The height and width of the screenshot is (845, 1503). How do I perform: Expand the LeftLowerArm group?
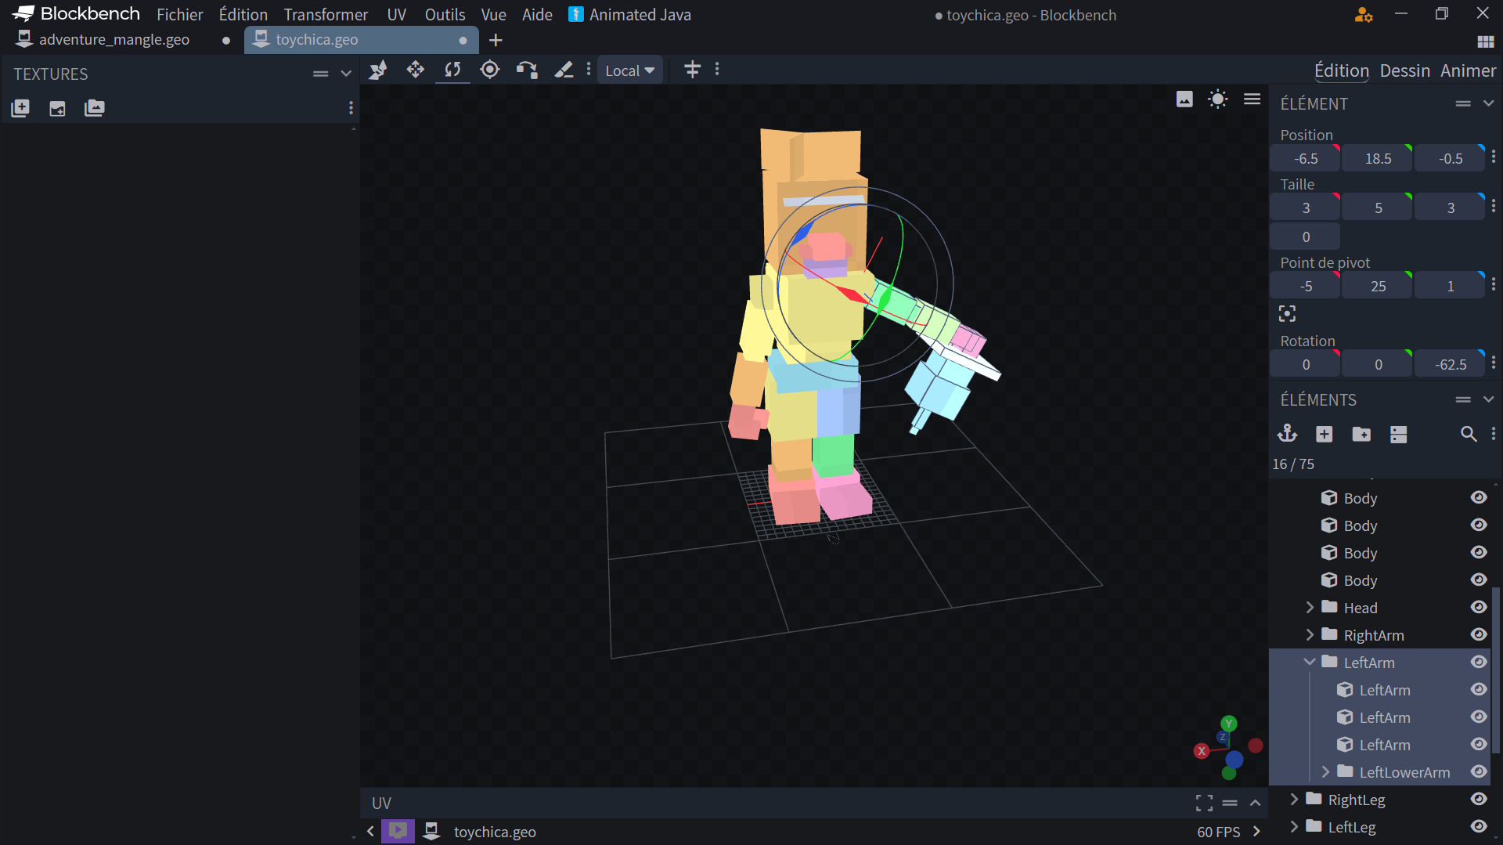click(1325, 772)
